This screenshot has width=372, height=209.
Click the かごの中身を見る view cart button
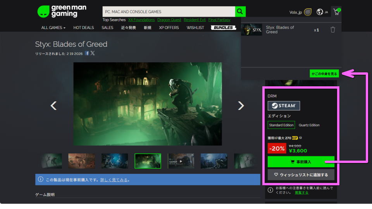tap(324, 73)
